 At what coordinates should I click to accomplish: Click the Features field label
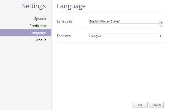64,36
